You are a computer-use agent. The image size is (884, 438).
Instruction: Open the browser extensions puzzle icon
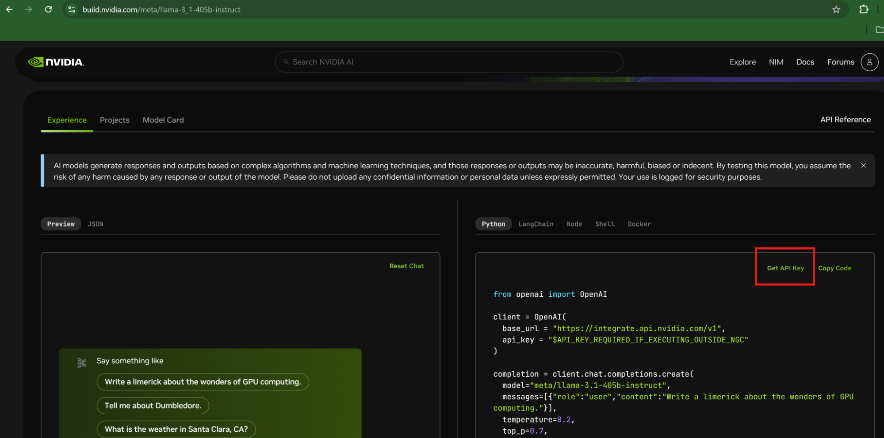pyautogui.click(x=863, y=9)
